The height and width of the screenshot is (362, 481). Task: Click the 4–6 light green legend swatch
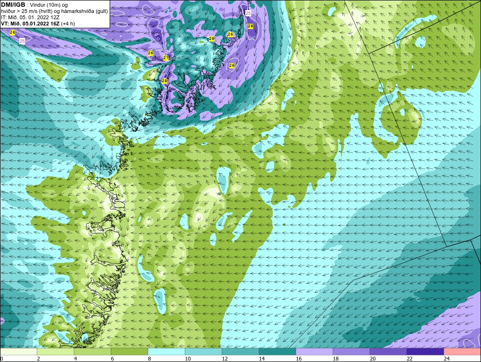tap(92, 351)
